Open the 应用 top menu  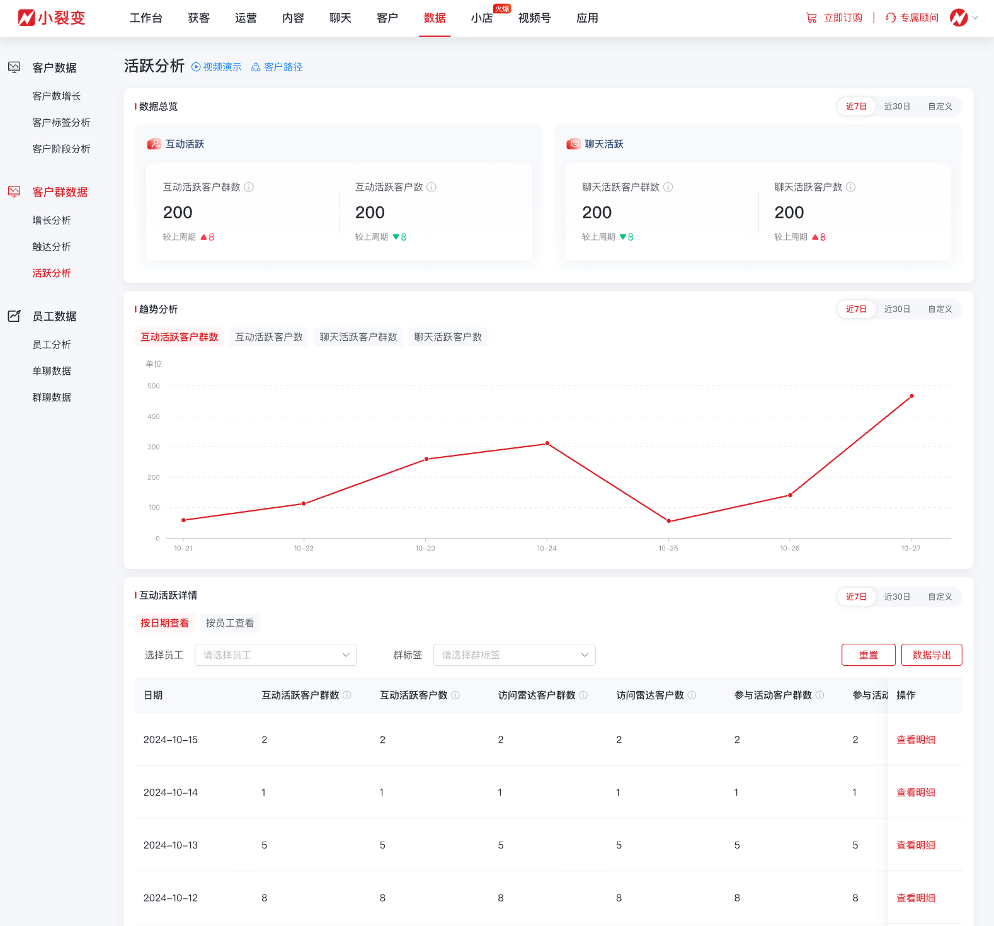tap(587, 18)
